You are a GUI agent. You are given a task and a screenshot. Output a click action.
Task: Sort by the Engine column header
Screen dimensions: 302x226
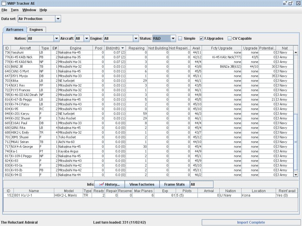pyautogui.click(x=75, y=48)
